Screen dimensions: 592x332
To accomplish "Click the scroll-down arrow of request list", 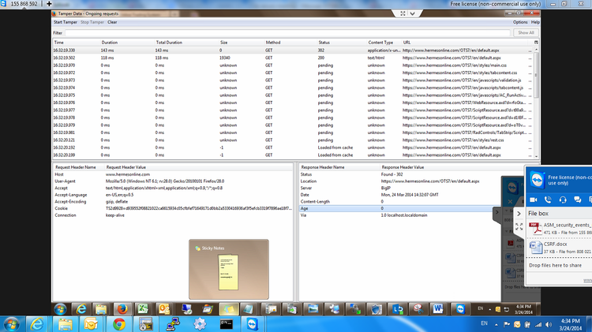I will [536, 156].
